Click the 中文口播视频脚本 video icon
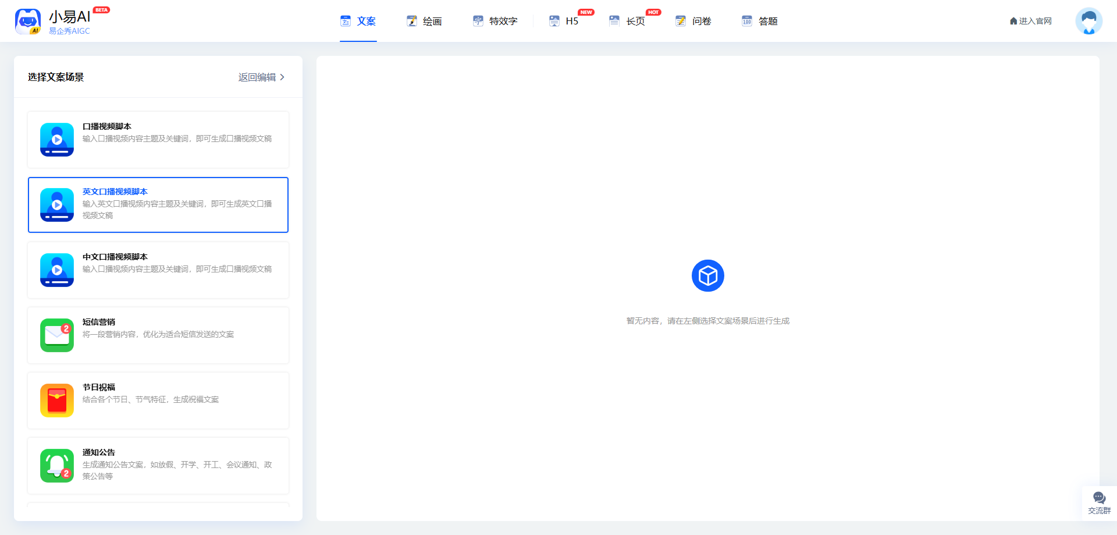Image resolution: width=1117 pixels, height=535 pixels. click(57, 270)
